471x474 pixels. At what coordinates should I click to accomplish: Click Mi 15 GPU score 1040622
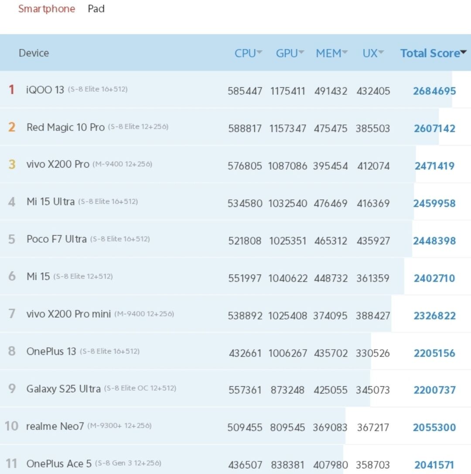287,278
